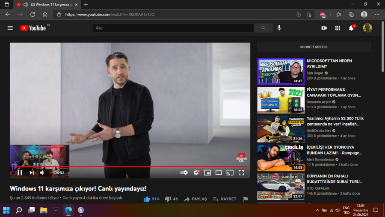This screenshot has height=217, width=385.
Task: Jump to live with CANLI button
Action: coord(57,172)
